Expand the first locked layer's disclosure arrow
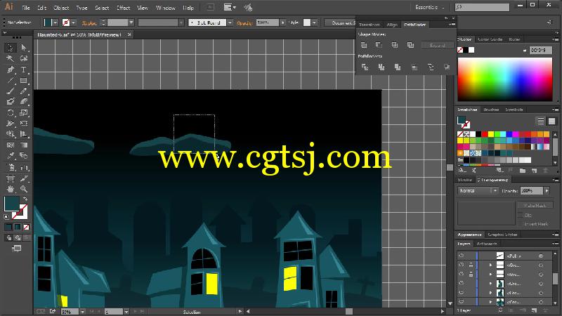562x316 pixels. (x=490, y=265)
